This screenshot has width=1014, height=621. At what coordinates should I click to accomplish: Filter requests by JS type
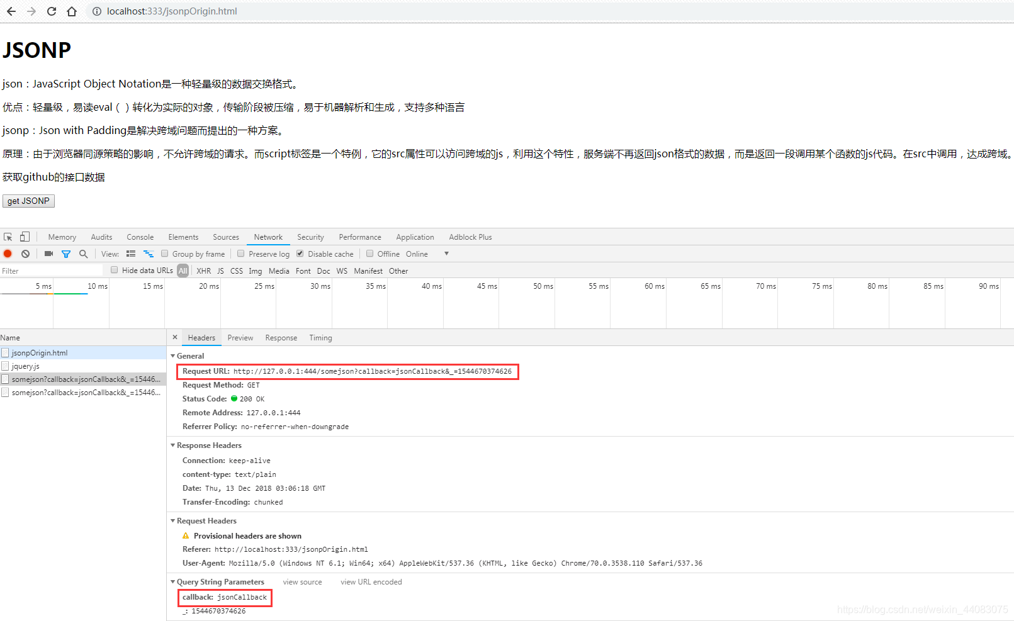pyautogui.click(x=220, y=271)
